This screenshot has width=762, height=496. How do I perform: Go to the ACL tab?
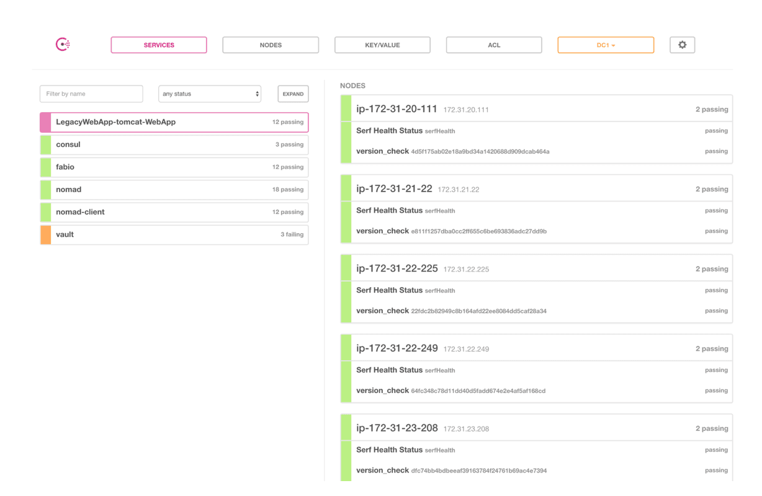494,45
